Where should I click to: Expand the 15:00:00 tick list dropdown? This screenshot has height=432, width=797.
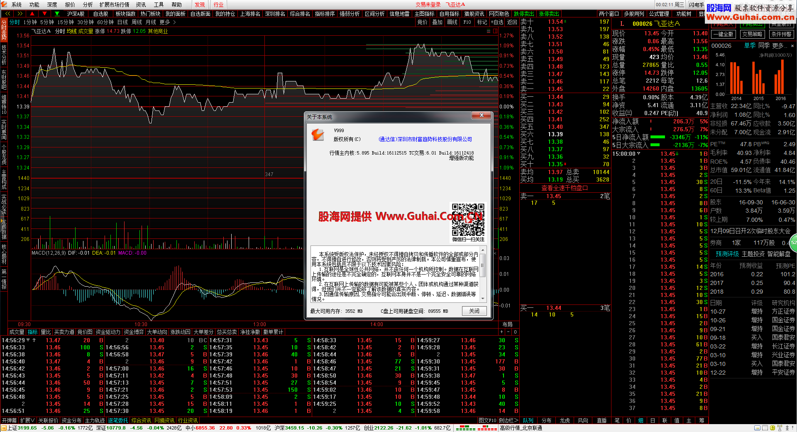[639, 154]
